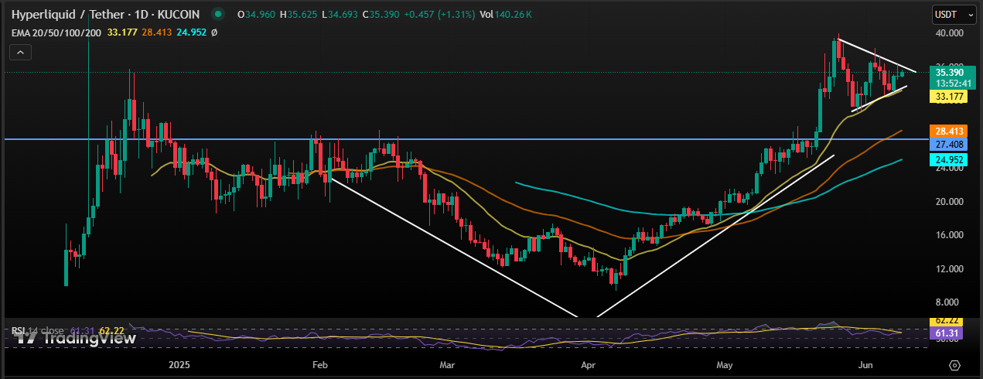Screen dimensions: 983x379
Task: Click the high value H35.625
Action: point(299,14)
